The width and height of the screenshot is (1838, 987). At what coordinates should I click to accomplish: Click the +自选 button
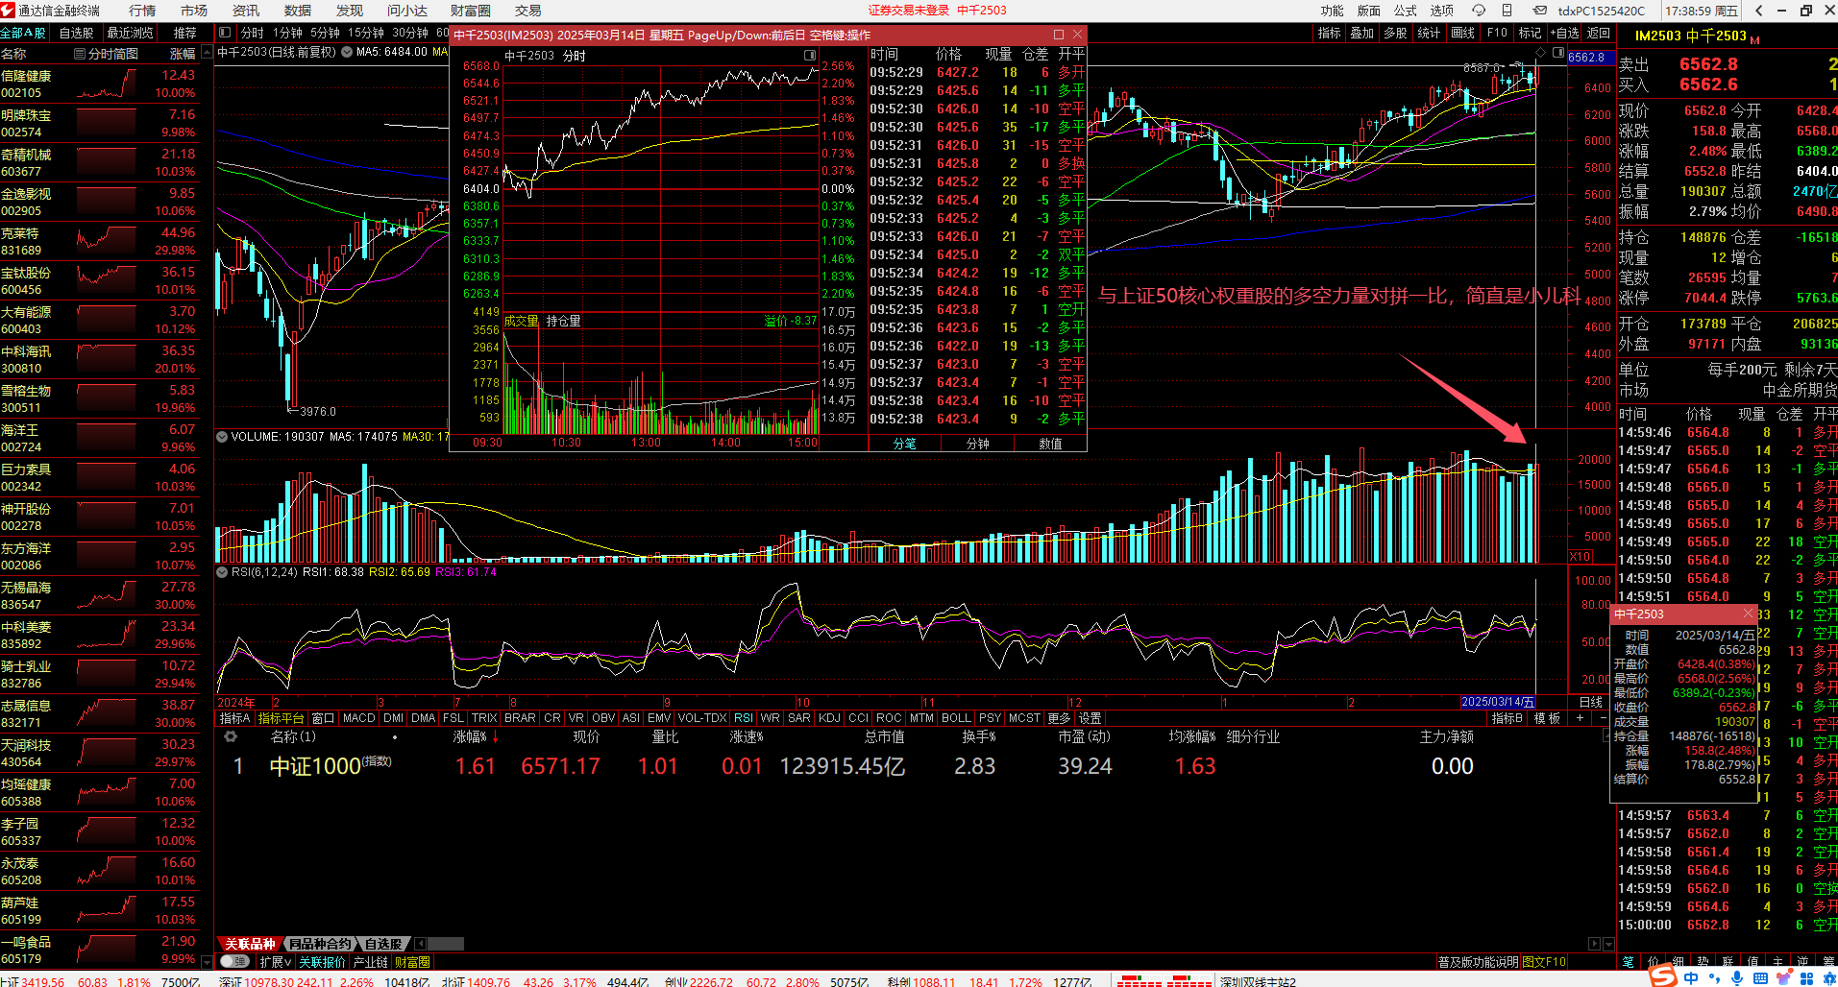pos(1564,33)
